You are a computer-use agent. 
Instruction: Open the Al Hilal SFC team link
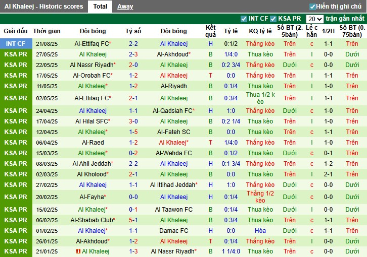pyautogui.click(x=91, y=121)
